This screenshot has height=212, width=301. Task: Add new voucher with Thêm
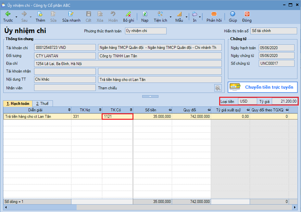click(40, 17)
